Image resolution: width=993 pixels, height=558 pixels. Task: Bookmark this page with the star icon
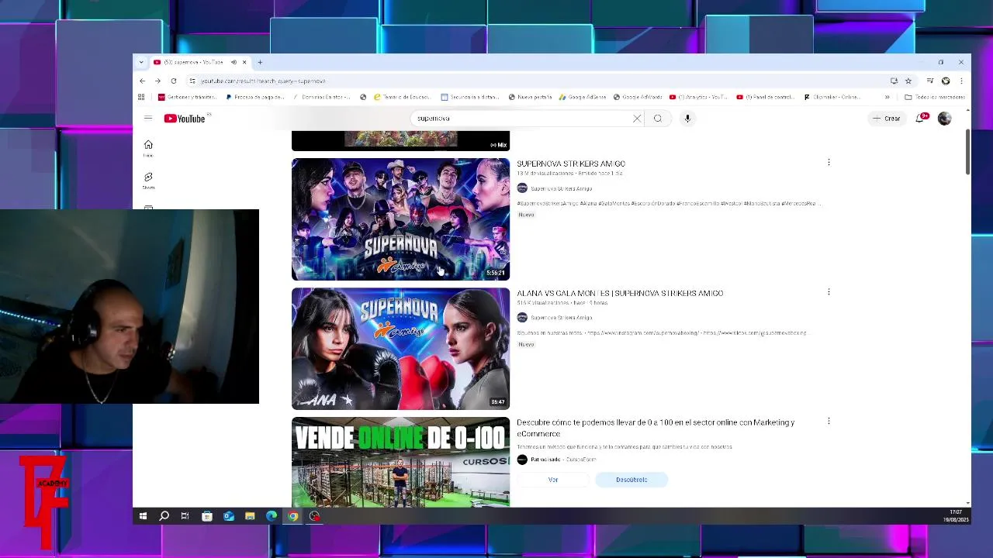tap(908, 81)
